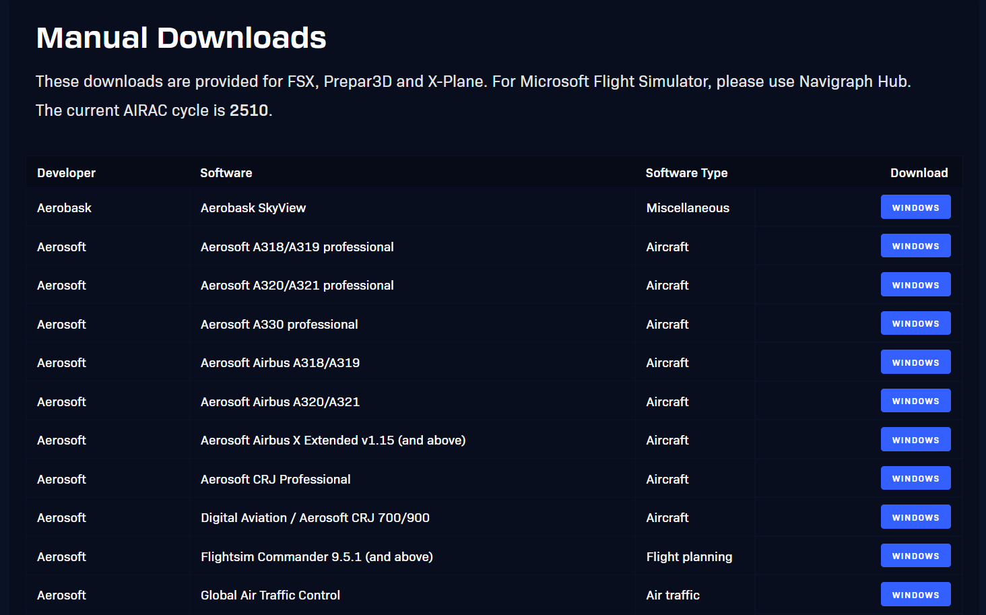Click the Software Type column header
This screenshot has width=986, height=615.
click(x=686, y=173)
